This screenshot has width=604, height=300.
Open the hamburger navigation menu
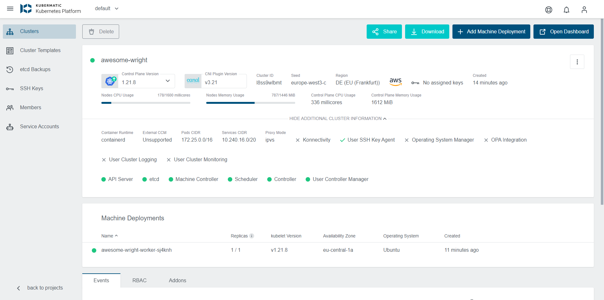click(10, 9)
